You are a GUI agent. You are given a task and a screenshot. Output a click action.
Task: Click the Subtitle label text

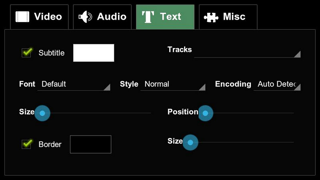coord(51,53)
